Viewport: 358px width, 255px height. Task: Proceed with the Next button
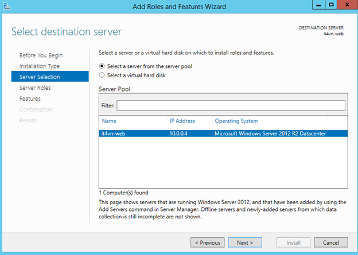click(245, 242)
